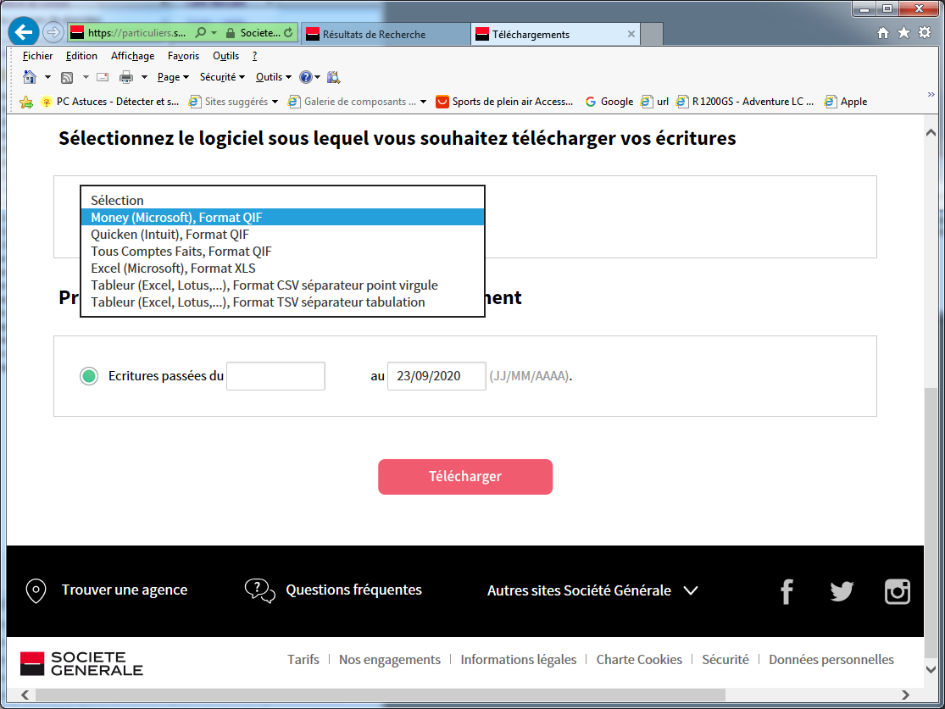Open Données personnelles footer link

point(831,660)
